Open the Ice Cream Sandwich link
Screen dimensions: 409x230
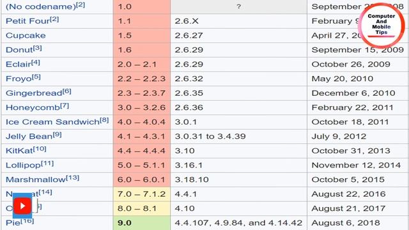point(52,122)
